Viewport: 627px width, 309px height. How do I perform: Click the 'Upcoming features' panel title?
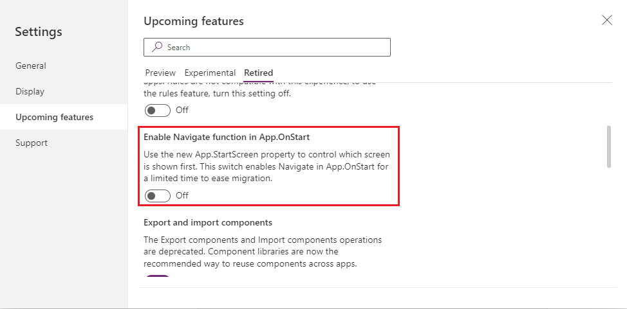pos(194,21)
